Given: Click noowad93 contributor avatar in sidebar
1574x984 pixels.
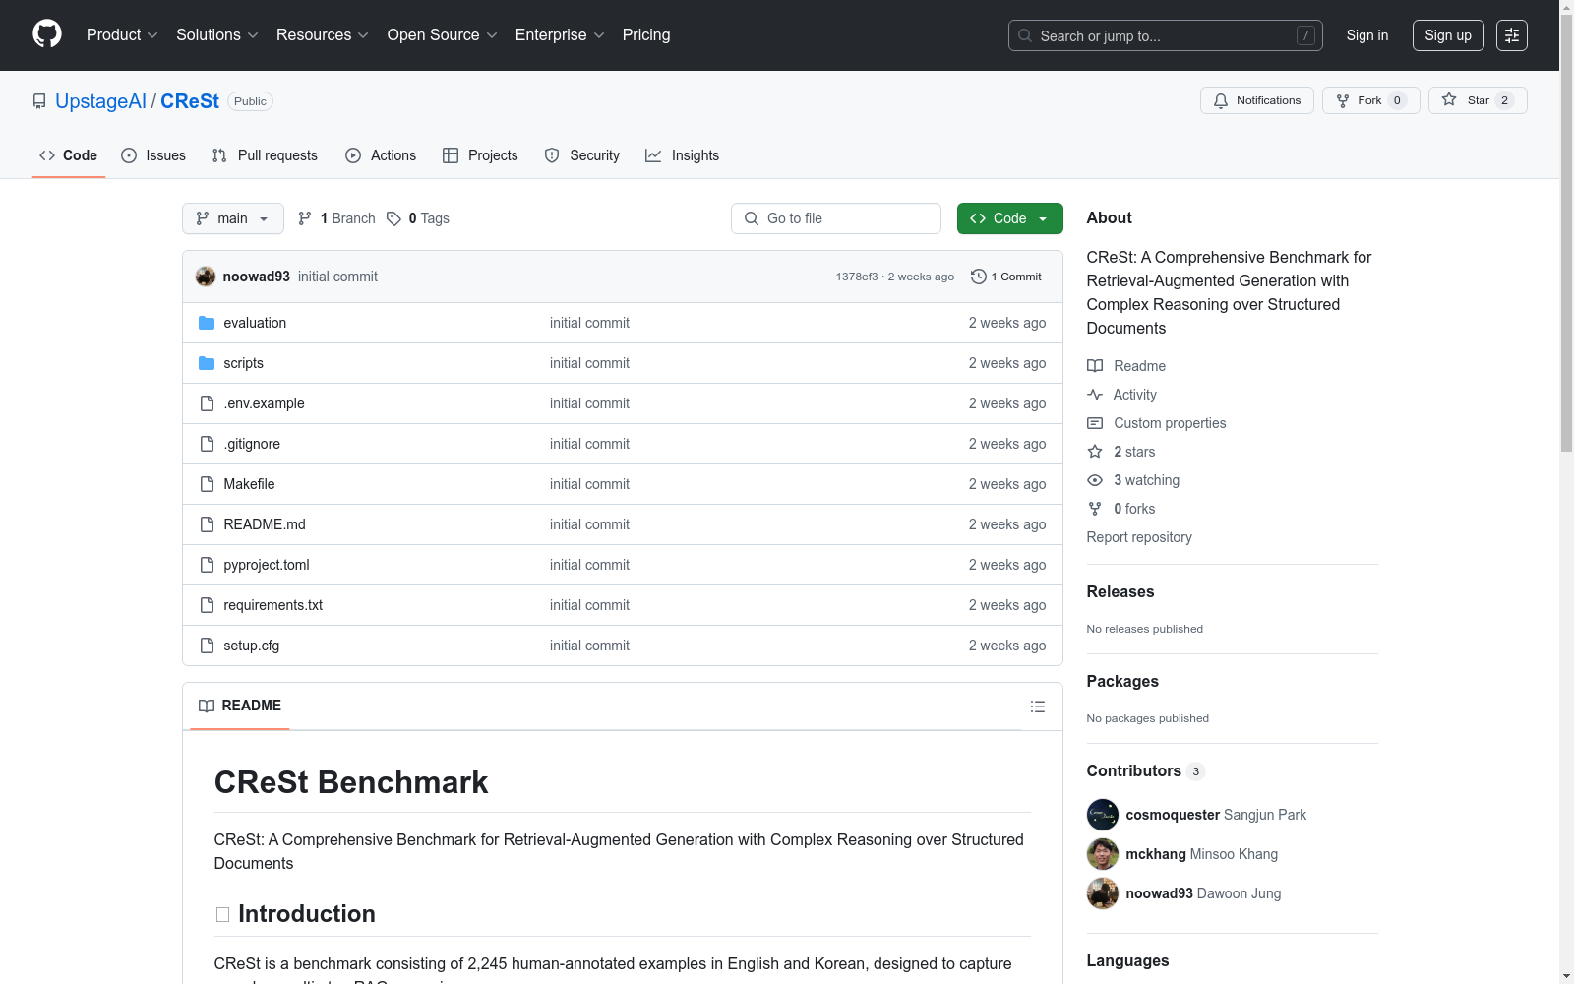Looking at the screenshot, I should click(x=1103, y=893).
